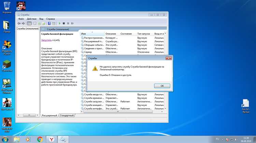
Task: Open the Справка menu
Action: (51, 19)
